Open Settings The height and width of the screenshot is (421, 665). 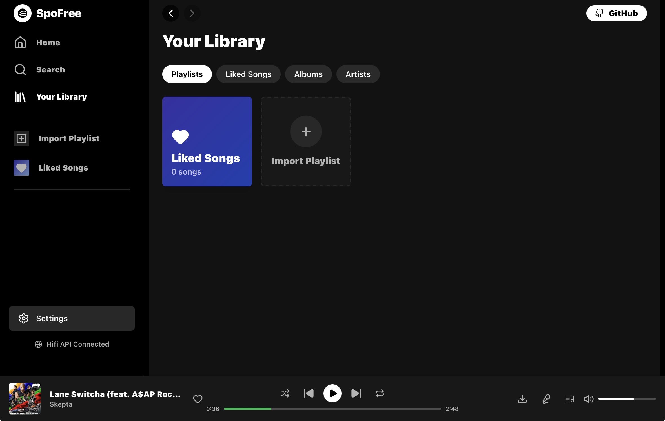tap(72, 318)
